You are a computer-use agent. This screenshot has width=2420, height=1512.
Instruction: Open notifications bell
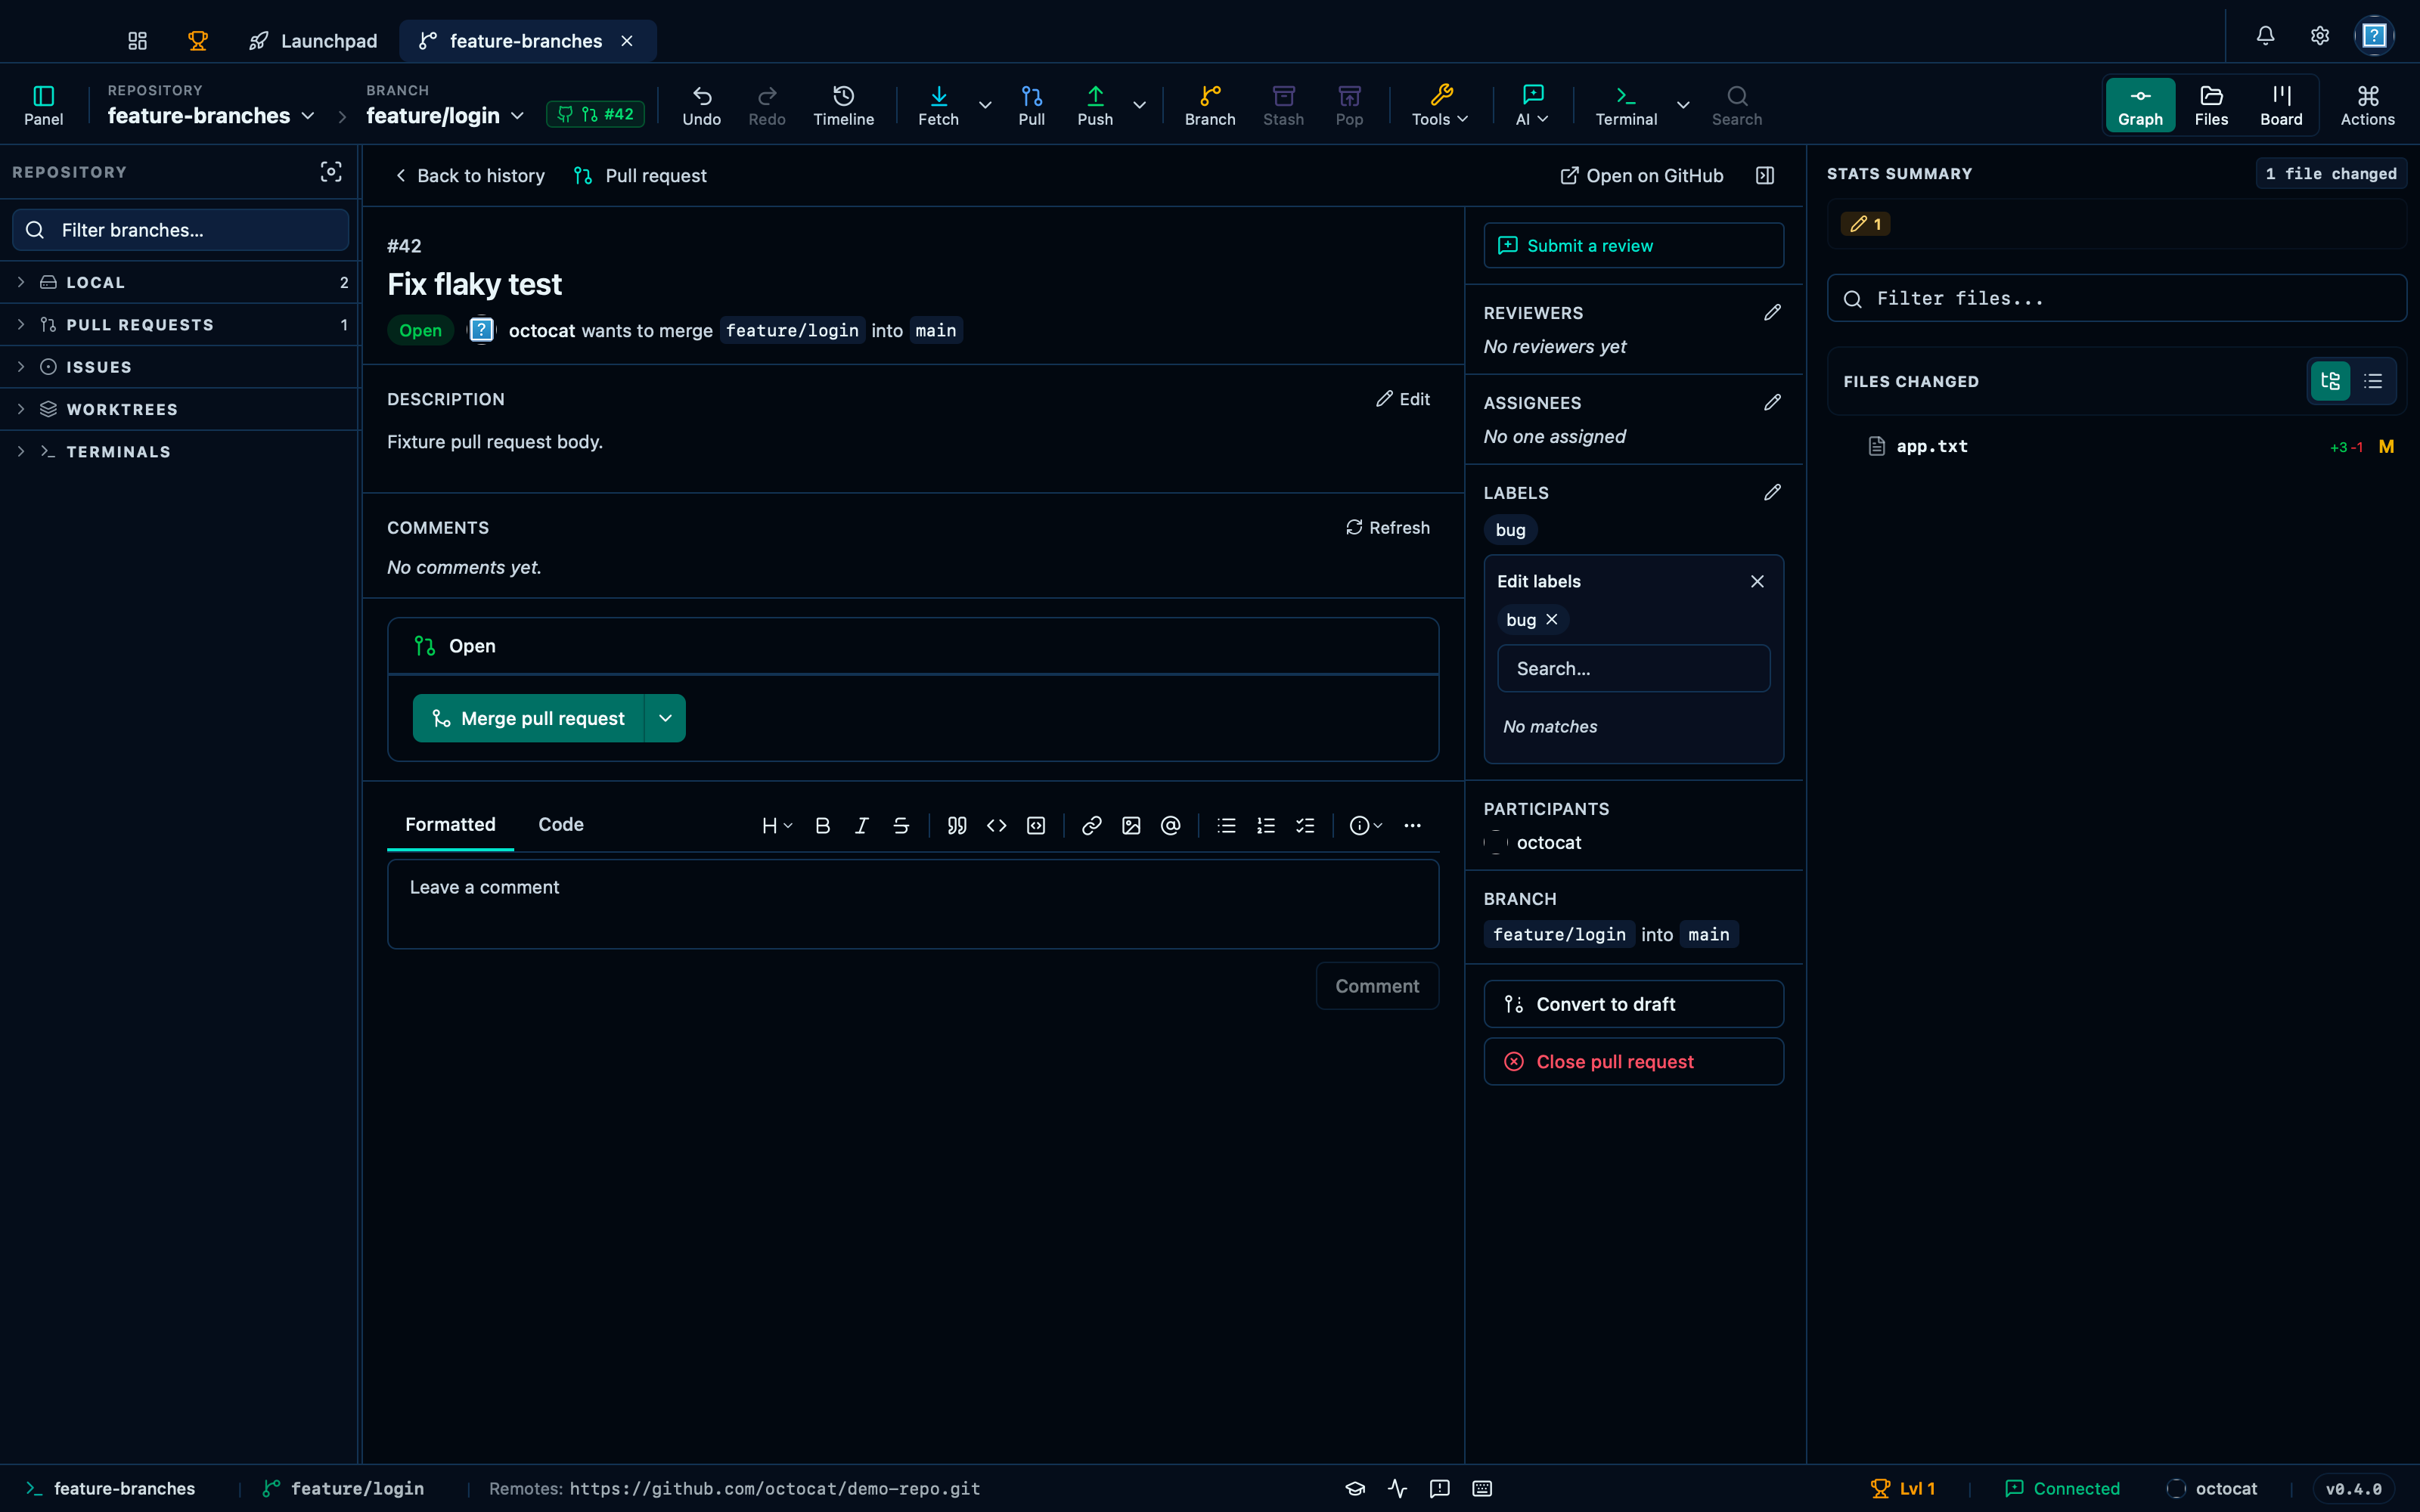pos(2265,36)
